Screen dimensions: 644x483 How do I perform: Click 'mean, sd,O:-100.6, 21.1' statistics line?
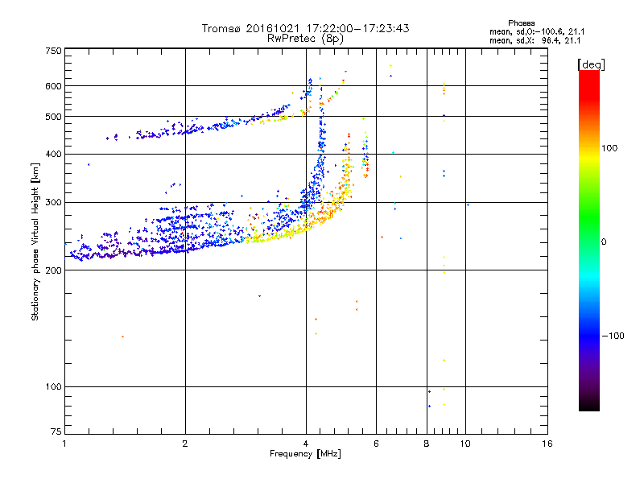[x=537, y=31]
